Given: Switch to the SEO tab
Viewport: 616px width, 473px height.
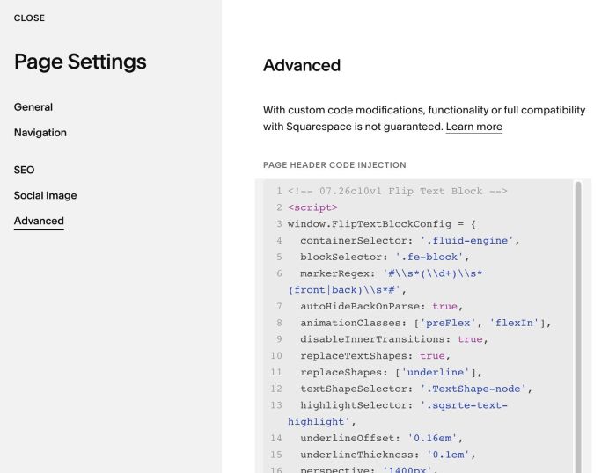Looking at the screenshot, I should point(24,170).
